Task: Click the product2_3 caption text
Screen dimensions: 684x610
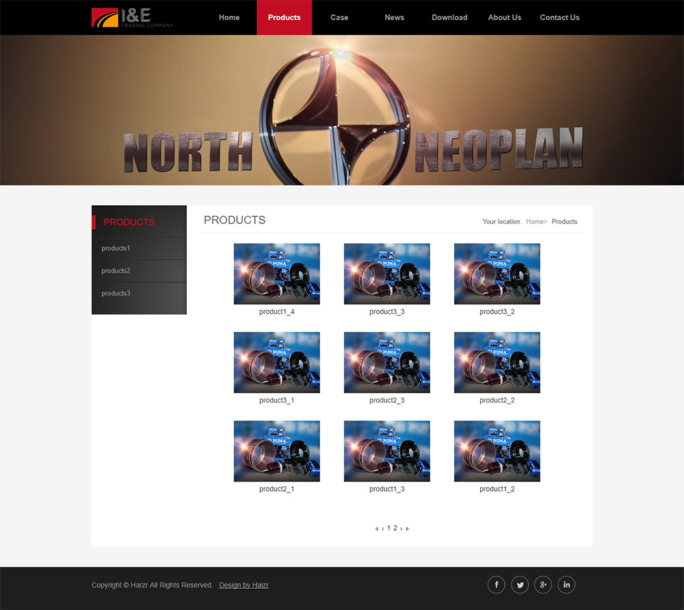Action: [387, 400]
